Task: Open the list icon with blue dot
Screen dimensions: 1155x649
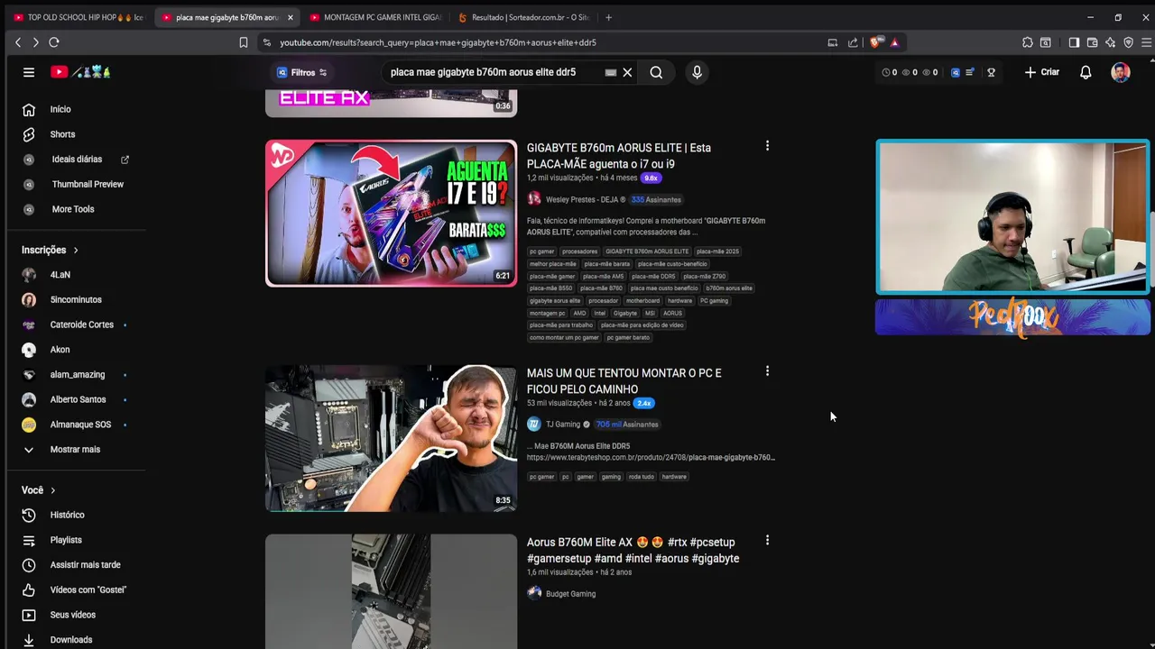Action: click(x=969, y=72)
